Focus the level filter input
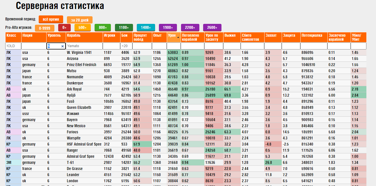Viewport: 376px width, 186px height. 56,46
